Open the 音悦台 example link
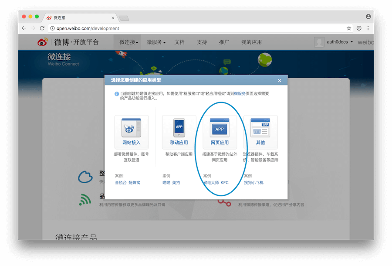392x266 pixels. coord(121,183)
